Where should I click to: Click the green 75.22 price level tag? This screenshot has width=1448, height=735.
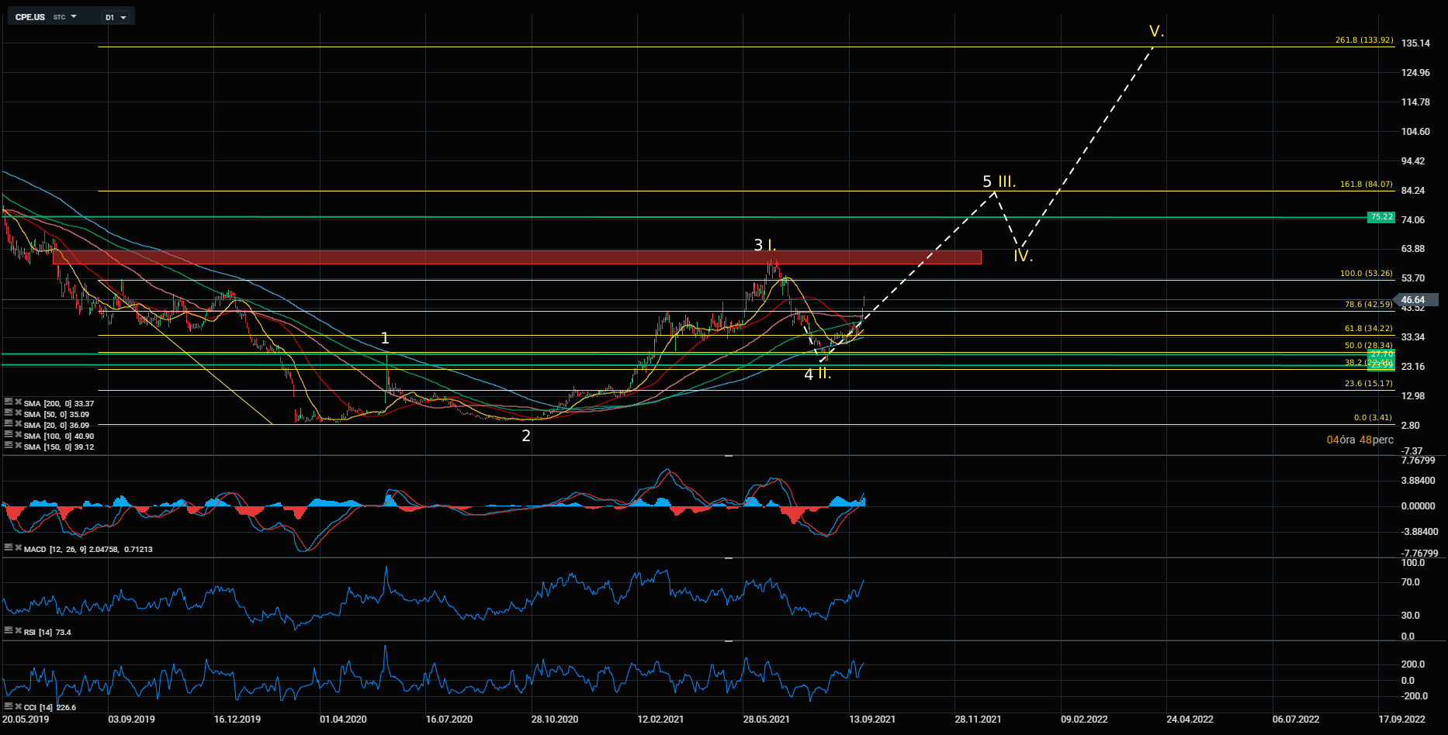1381,217
